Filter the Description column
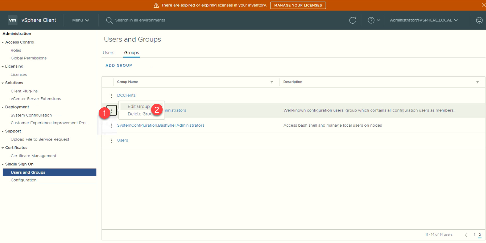Screen dimensions: 486x243 (x=477, y=82)
